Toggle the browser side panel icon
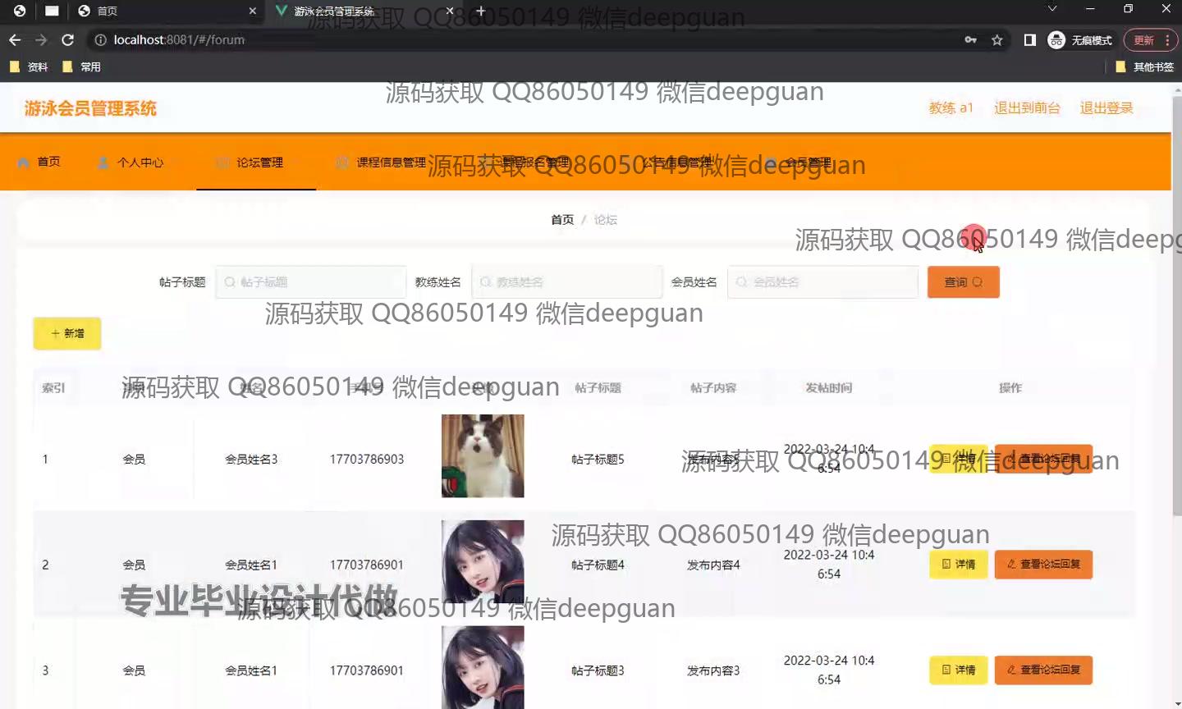This screenshot has width=1182, height=709. point(1029,39)
